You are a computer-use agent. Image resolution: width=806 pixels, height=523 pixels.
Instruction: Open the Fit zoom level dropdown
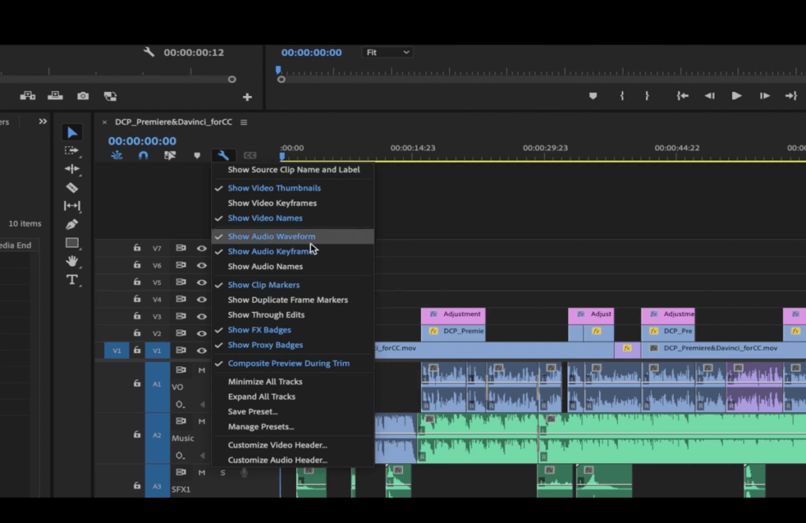(x=386, y=52)
